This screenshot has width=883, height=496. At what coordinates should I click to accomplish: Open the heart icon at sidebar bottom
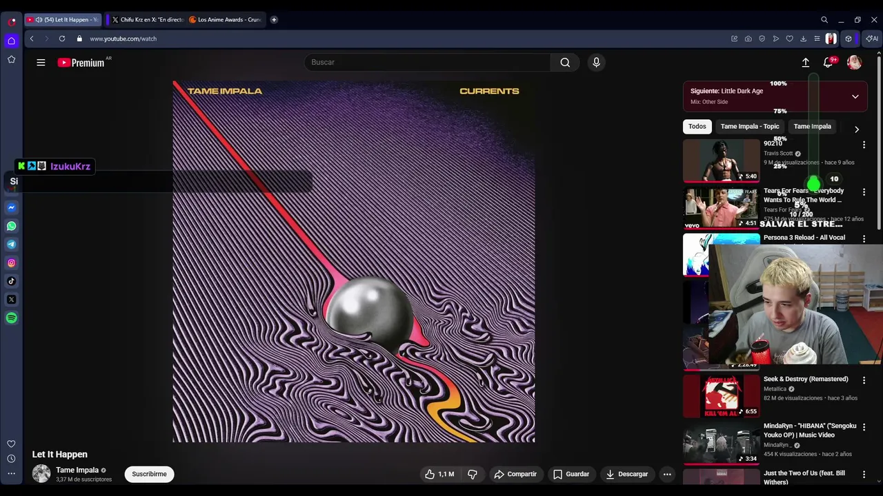(11, 444)
